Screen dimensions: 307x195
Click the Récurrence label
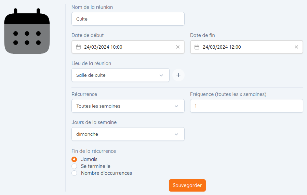(x=84, y=94)
